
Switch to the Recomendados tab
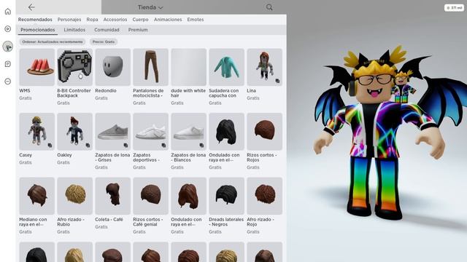(x=35, y=20)
